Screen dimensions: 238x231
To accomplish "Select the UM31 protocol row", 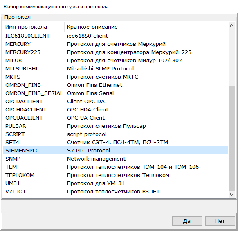I will tap(115, 183).
